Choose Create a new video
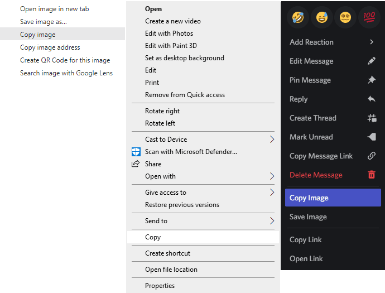 [x=173, y=21]
